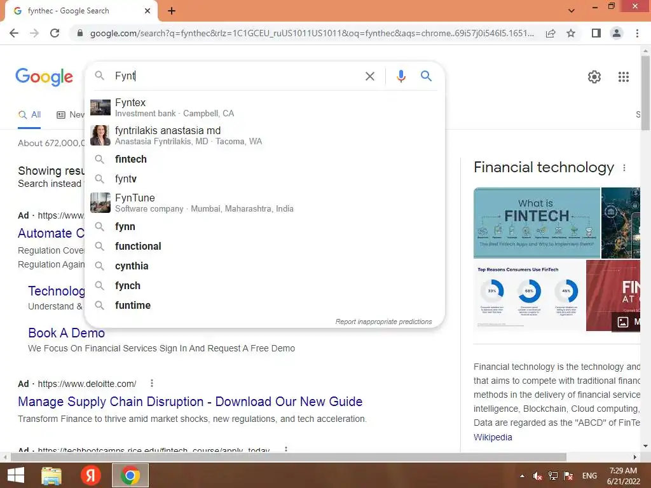The height and width of the screenshot is (488, 651).
Task: Click the Financial technology heading
Action: [544, 167]
